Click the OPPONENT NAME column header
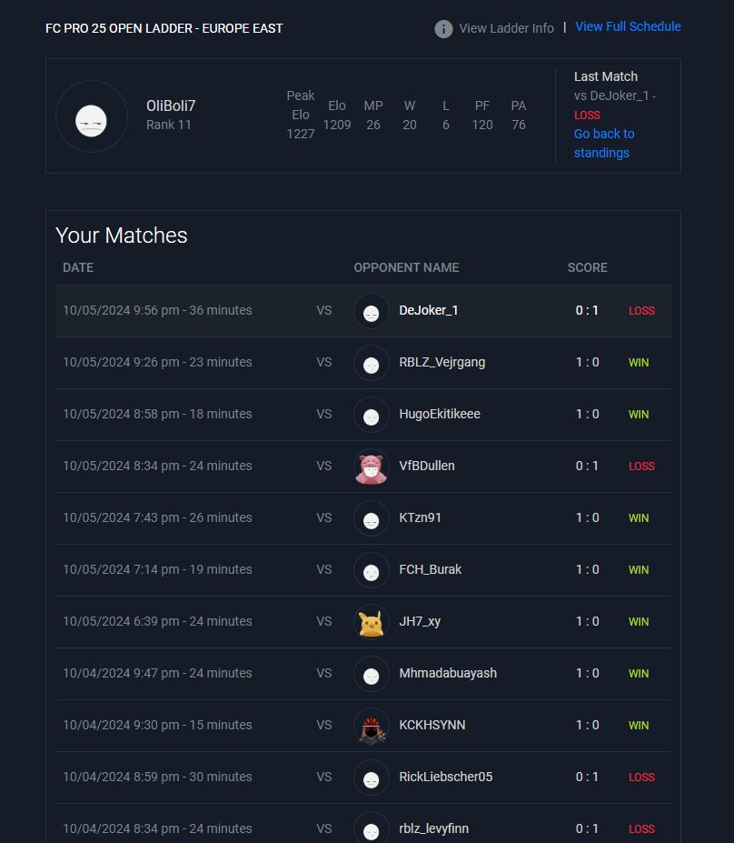 [406, 267]
